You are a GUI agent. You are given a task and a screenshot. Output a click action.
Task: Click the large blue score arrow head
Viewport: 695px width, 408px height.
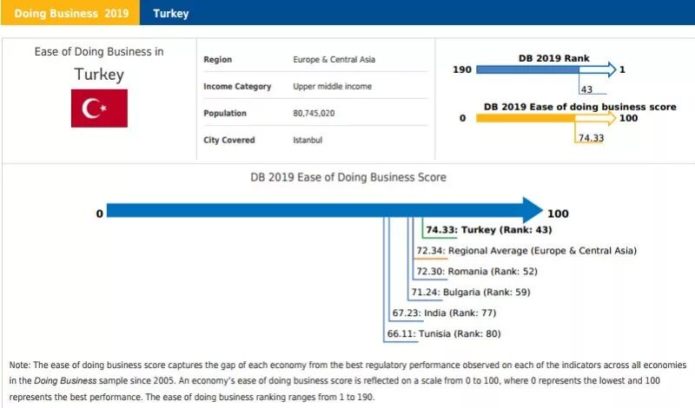(533, 210)
